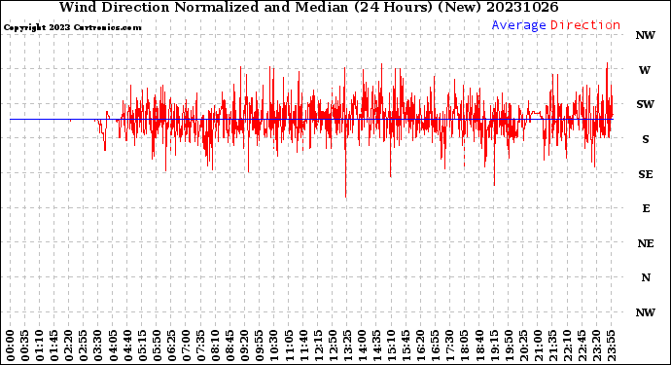Click the 16:55 time axis label
Screen dimensions: 671x365
pyautogui.click(x=436, y=346)
